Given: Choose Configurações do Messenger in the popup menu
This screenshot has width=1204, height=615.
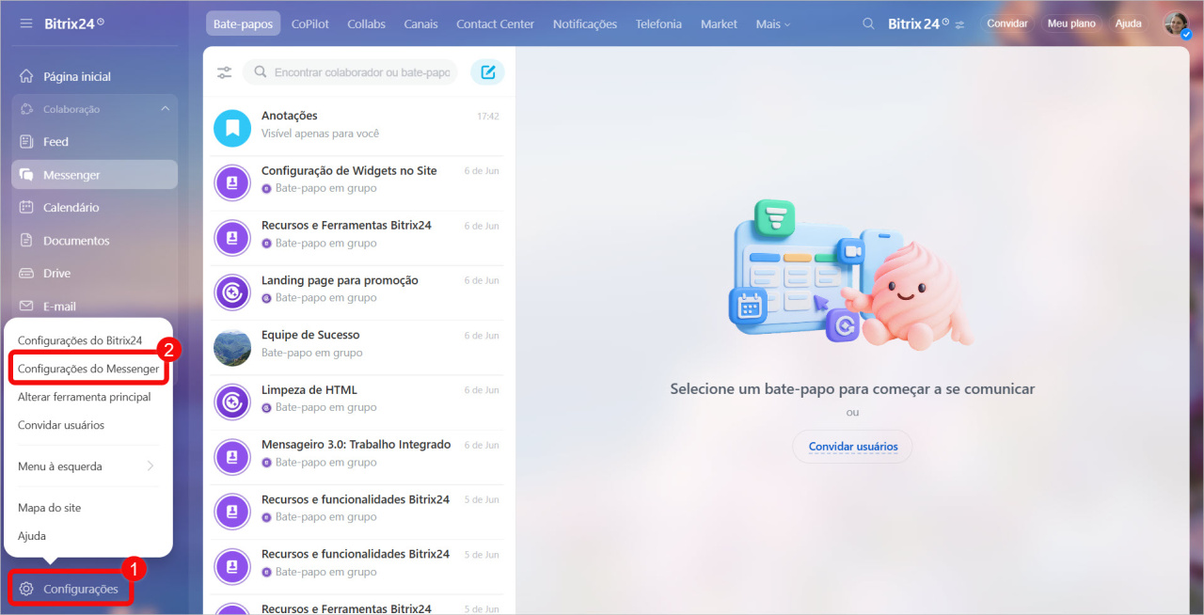Looking at the screenshot, I should pyautogui.click(x=88, y=369).
